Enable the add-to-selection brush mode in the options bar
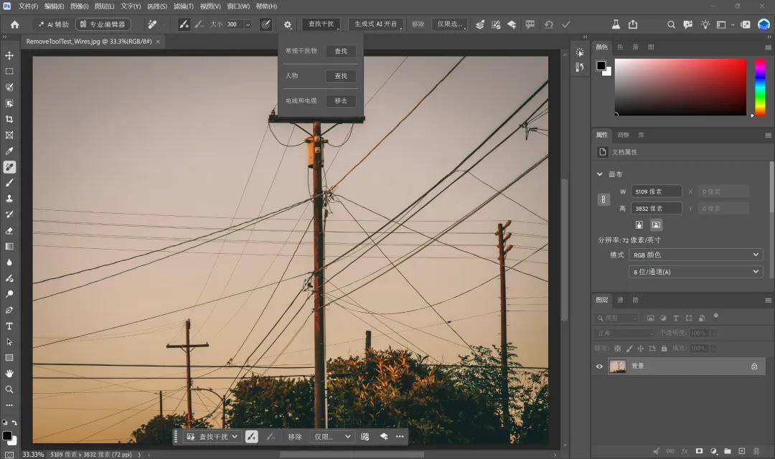The image size is (775, 459). click(x=184, y=24)
